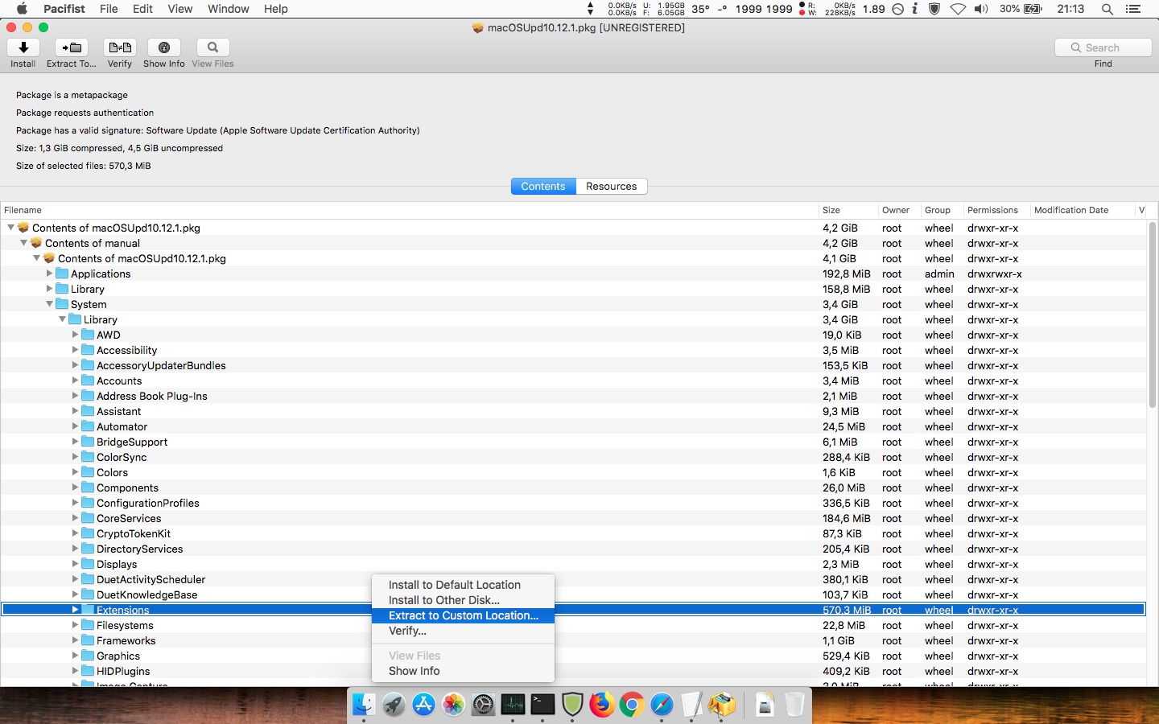Open Activity Monitor from the Dock

coord(513,705)
